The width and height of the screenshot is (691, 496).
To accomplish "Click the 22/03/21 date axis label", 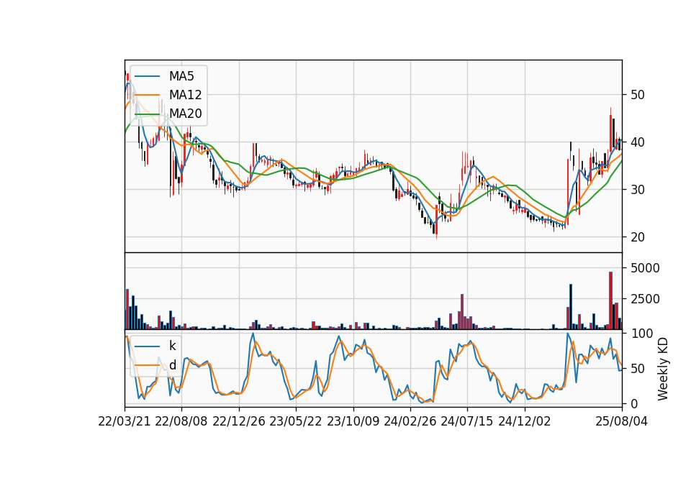I will 125,421.
